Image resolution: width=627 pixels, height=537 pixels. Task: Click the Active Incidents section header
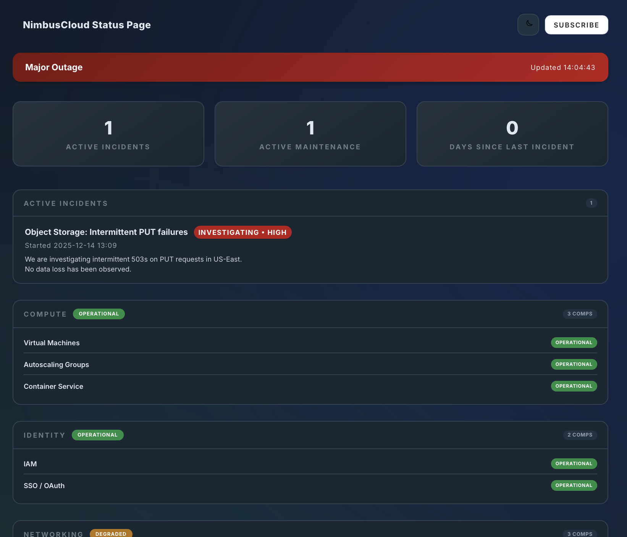pos(310,203)
